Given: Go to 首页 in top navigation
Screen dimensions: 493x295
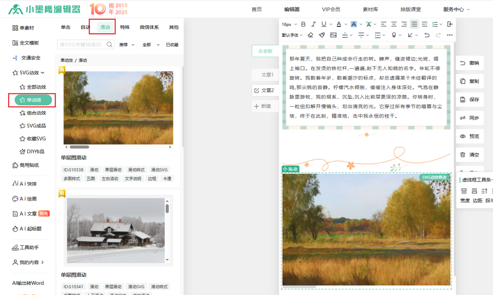Looking at the screenshot, I should click(257, 10).
